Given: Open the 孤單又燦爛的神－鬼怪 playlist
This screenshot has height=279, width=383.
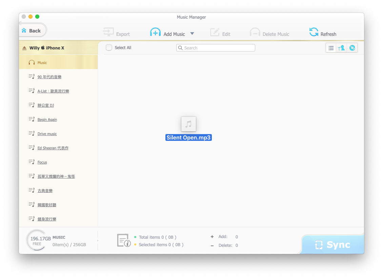Looking at the screenshot, I should [56, 176].
